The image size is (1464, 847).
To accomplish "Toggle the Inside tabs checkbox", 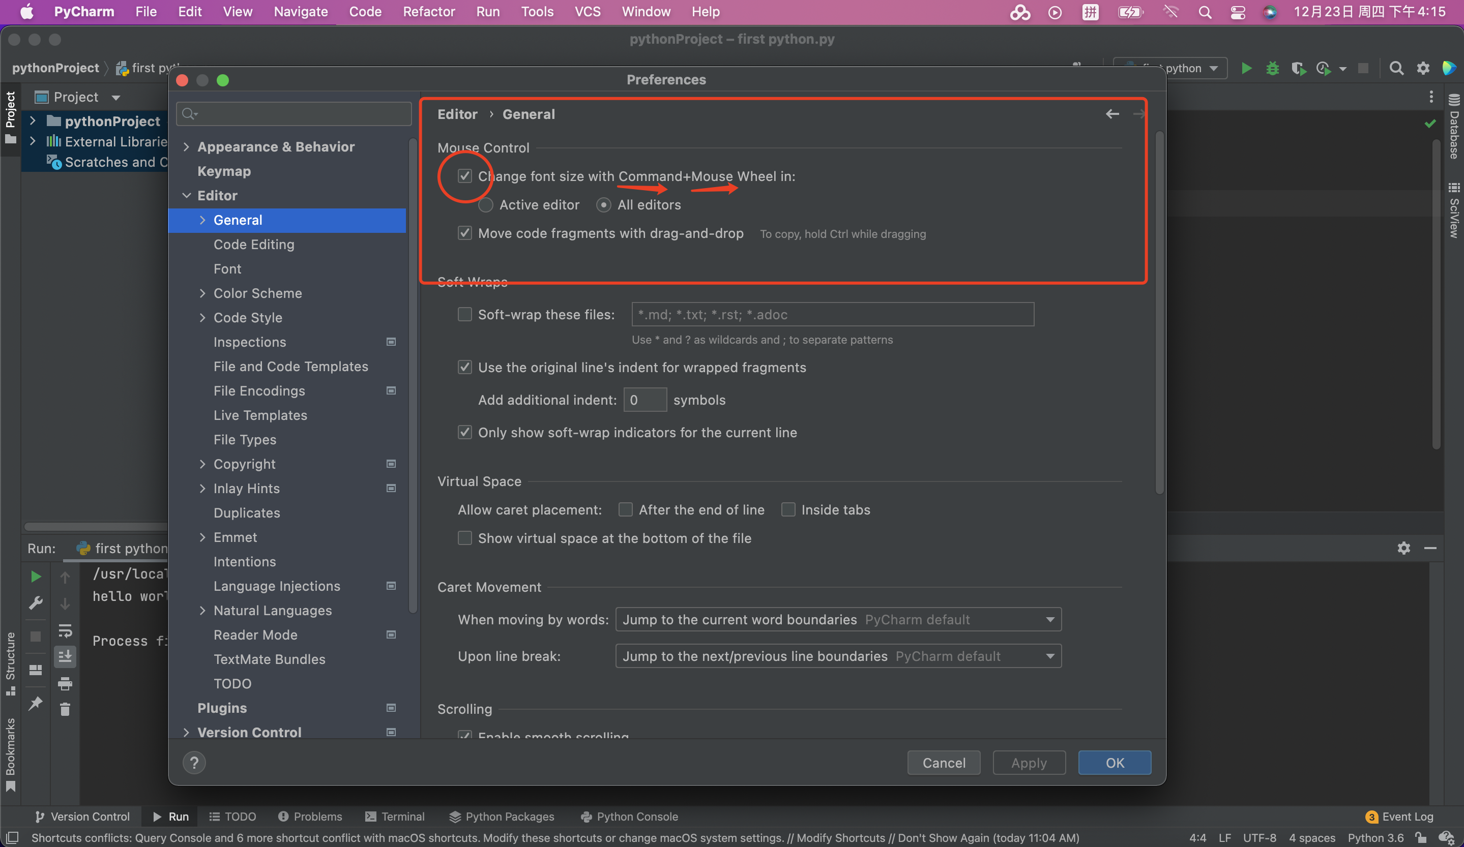I will point(788,510).
